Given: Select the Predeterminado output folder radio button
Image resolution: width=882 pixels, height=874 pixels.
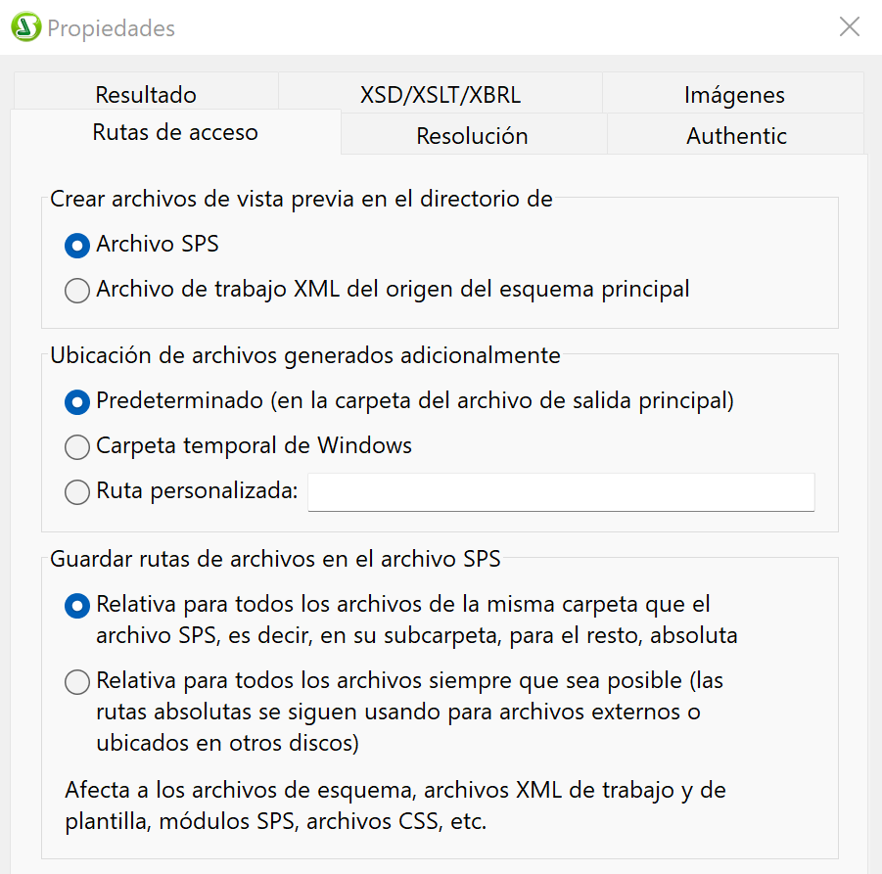Looking at the screenshot, I should 76,401.
